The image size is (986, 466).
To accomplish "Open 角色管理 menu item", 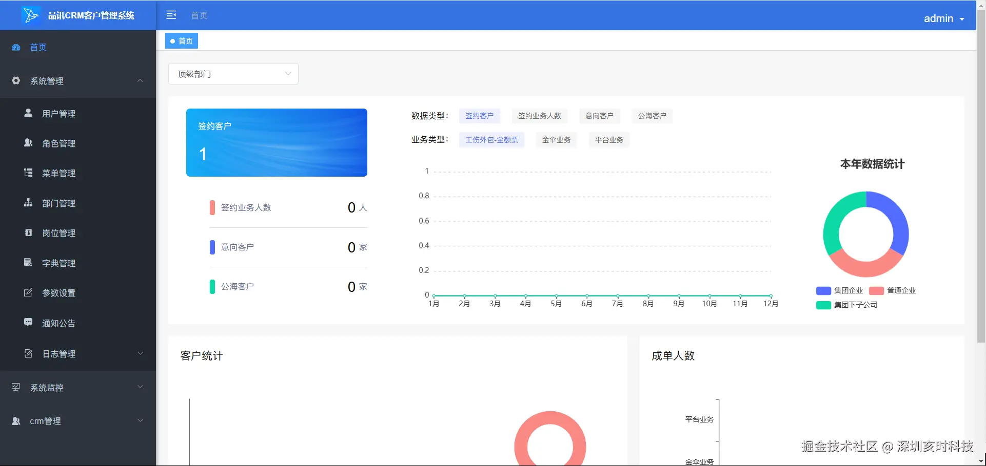I will (x=78, y=143).
